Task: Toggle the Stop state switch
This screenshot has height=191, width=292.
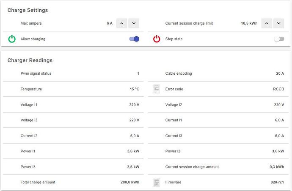Action: pos(279,39)
